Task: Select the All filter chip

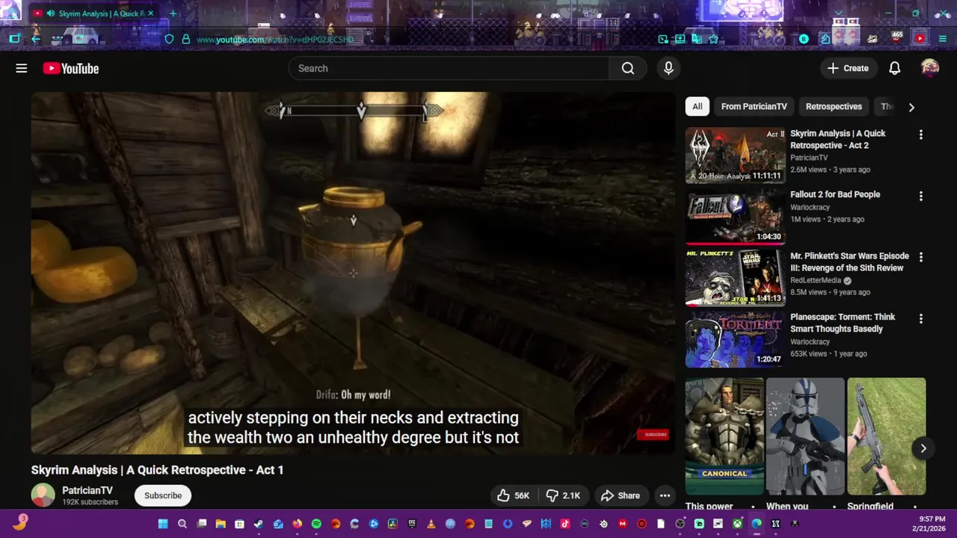Action: [x=697, y=107]
